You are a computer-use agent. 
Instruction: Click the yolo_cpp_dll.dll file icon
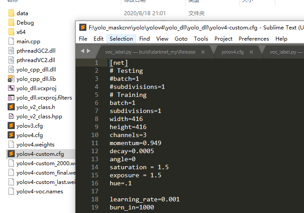[x=11, y=69]
